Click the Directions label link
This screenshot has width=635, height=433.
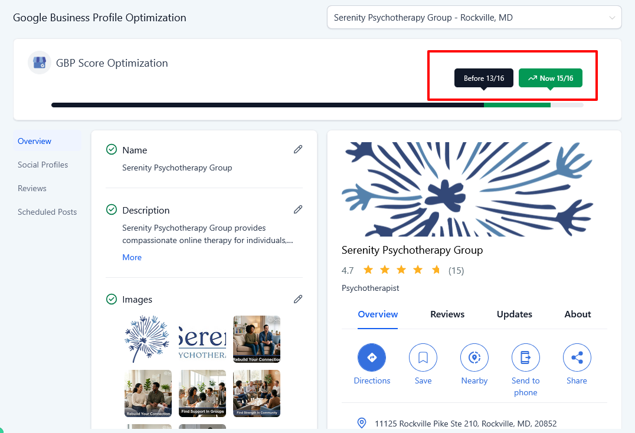[x=372, y=381]
